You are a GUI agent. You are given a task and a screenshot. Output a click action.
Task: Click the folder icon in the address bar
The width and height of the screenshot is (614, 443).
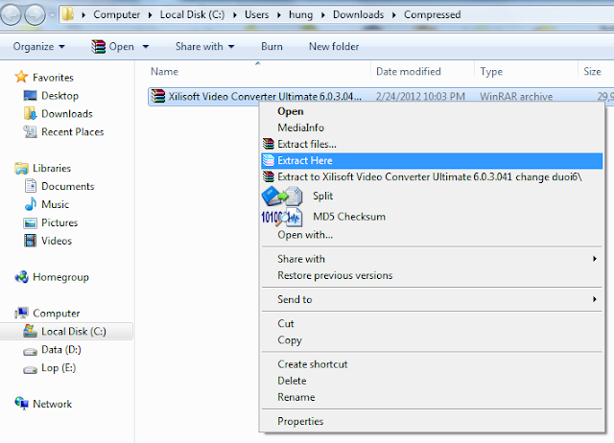coord(68,14)
